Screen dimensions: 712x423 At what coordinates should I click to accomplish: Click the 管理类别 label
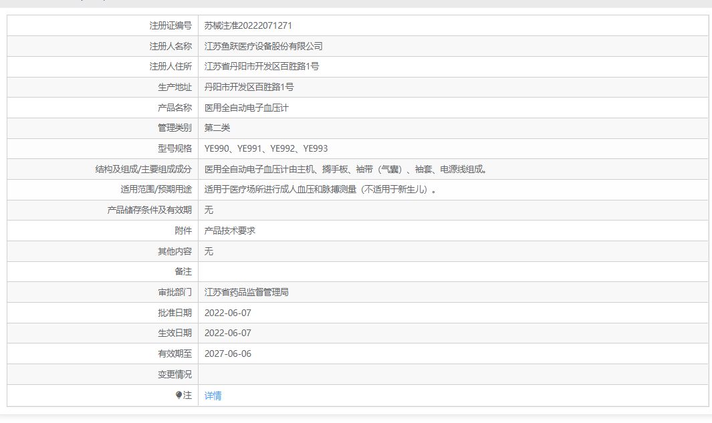point(174,128)
